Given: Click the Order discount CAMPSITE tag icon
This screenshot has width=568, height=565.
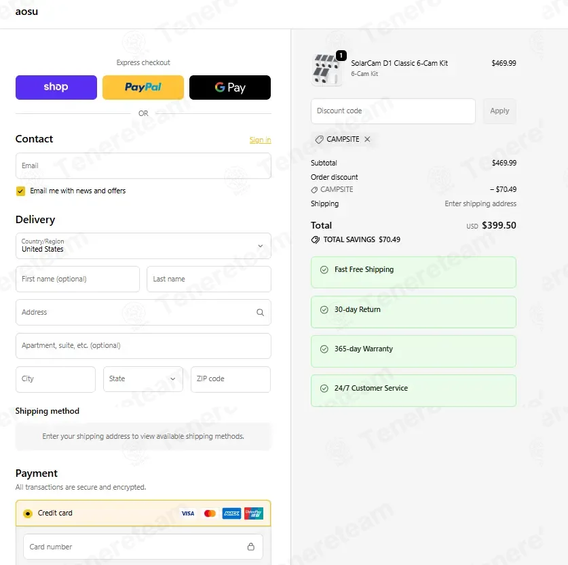Looking at the screenshot, I should [314, 190].
